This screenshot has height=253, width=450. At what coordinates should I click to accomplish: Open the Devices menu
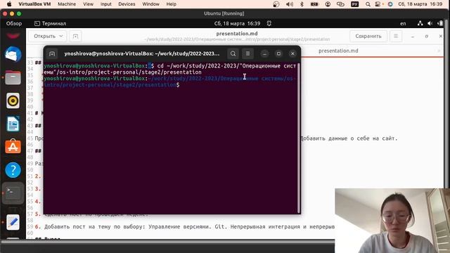tap(127, 4)
